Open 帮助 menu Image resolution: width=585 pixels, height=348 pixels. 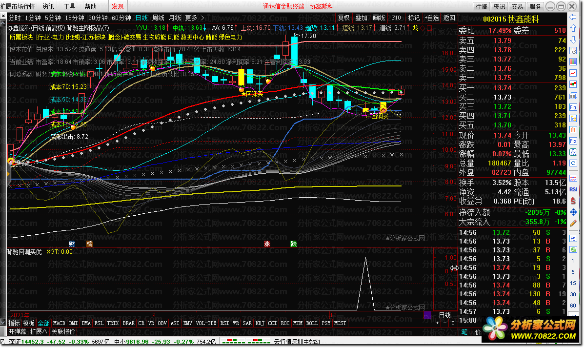90,6
